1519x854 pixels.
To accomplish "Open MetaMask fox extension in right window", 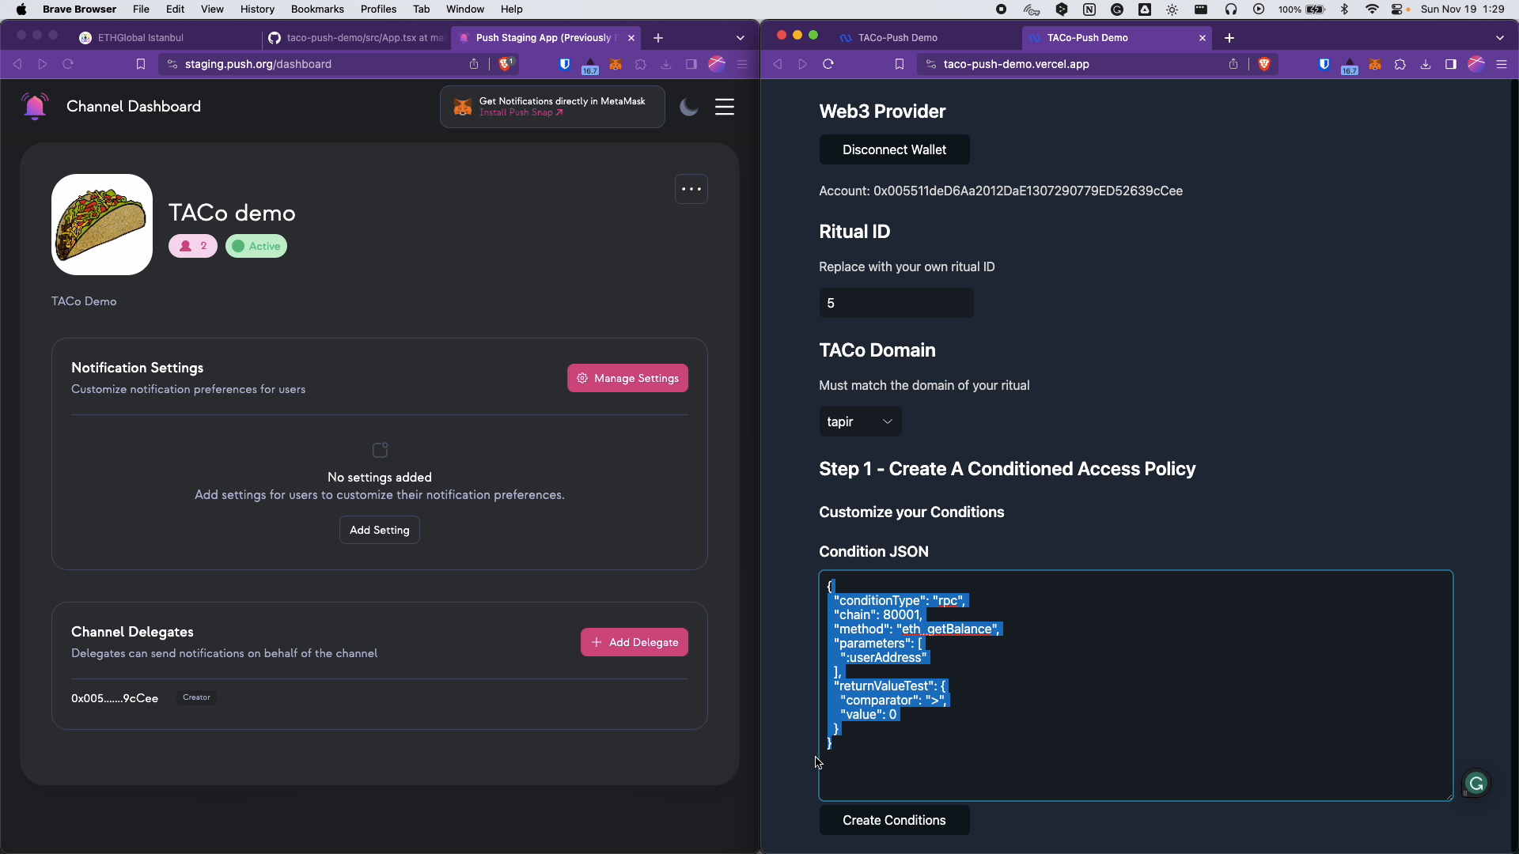I will click(1375, 64).
